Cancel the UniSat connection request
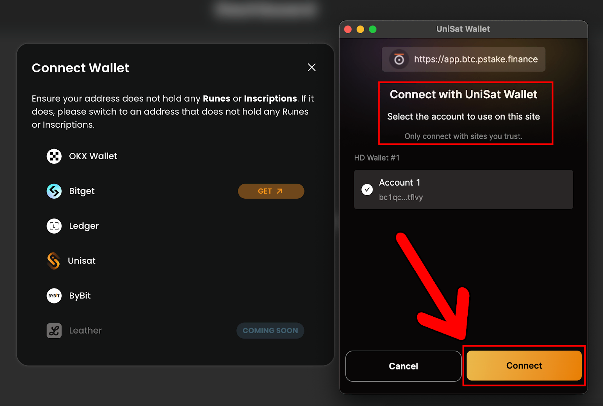This screenshot has width=603, height=406. point(403,366)
